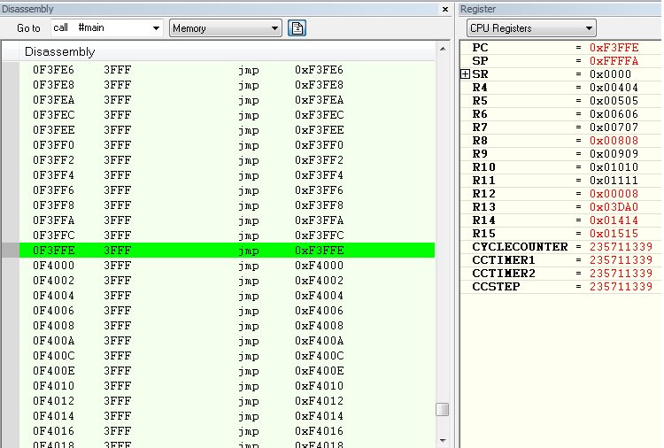Select disassembly row 0F4004

[x=227, y=296]
